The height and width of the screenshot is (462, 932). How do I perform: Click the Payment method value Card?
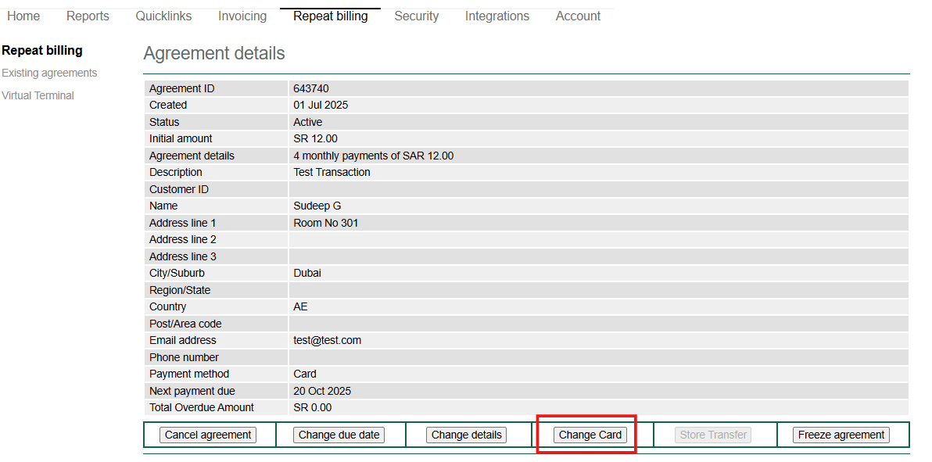point(305,374)
